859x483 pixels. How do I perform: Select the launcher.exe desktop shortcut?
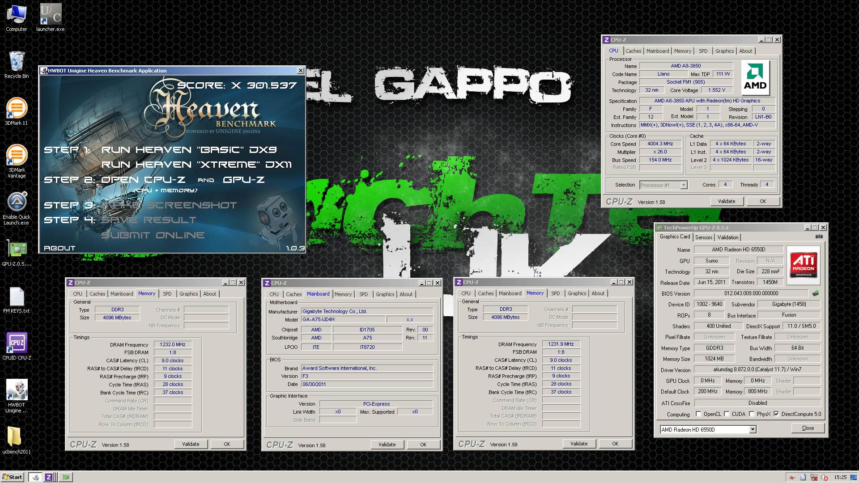pyautogui.click(x=51, y=18)
